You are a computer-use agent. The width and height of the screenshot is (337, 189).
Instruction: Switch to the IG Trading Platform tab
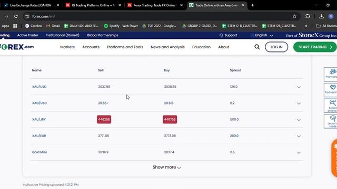93,5
